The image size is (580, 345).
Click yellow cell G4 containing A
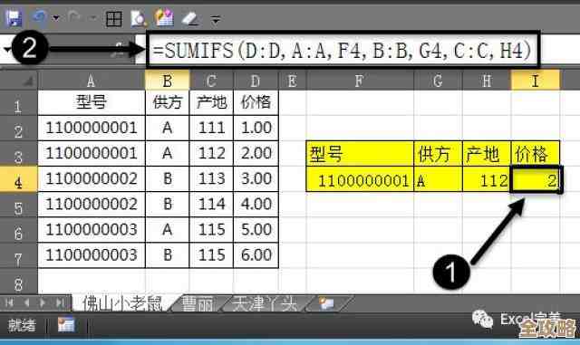pos(438,179)
